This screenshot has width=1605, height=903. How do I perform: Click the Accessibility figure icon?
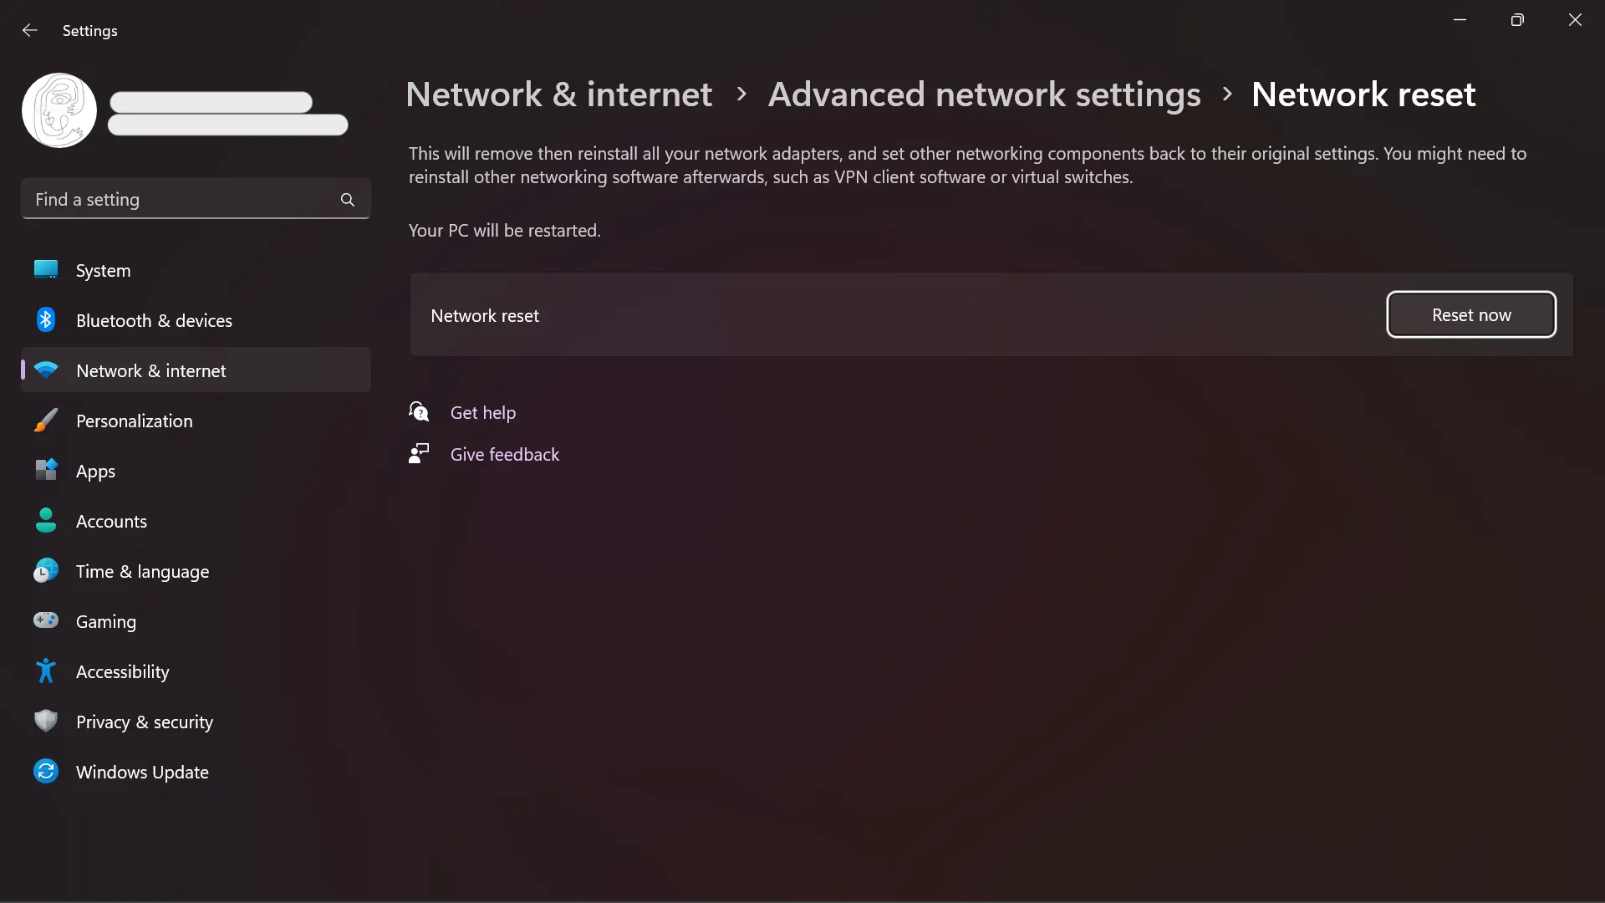tap(46, 671)
